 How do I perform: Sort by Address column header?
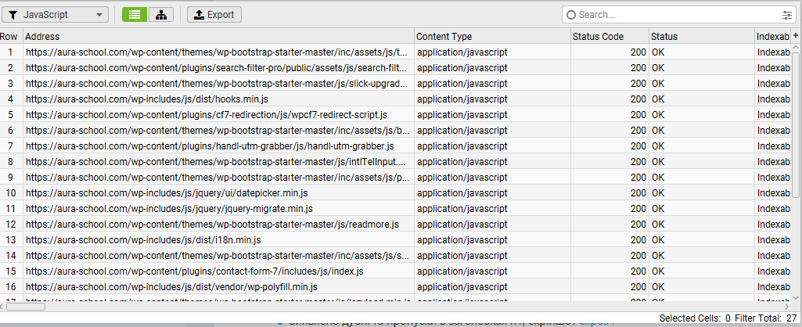(218, 36)
